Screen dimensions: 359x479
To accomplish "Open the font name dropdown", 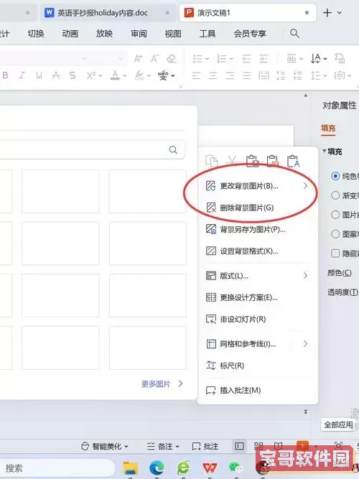I will pyautogui.click(x=84, y=58).
